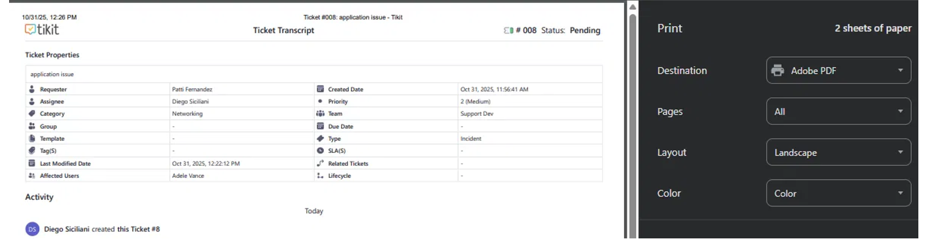Screen dimensions: 933x250
Task: Open the Color dropdown
Action: pos(839,193)
